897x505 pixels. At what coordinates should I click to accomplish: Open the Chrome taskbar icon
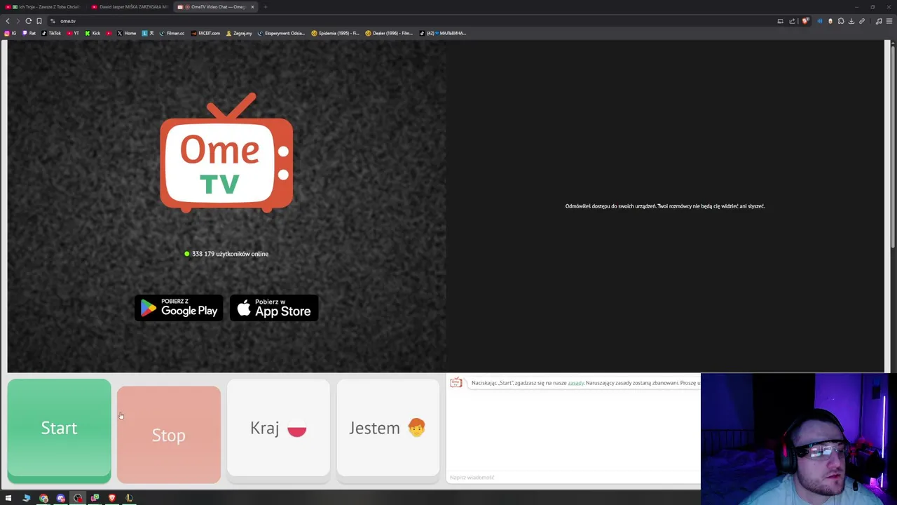click(x=43, y=498)
